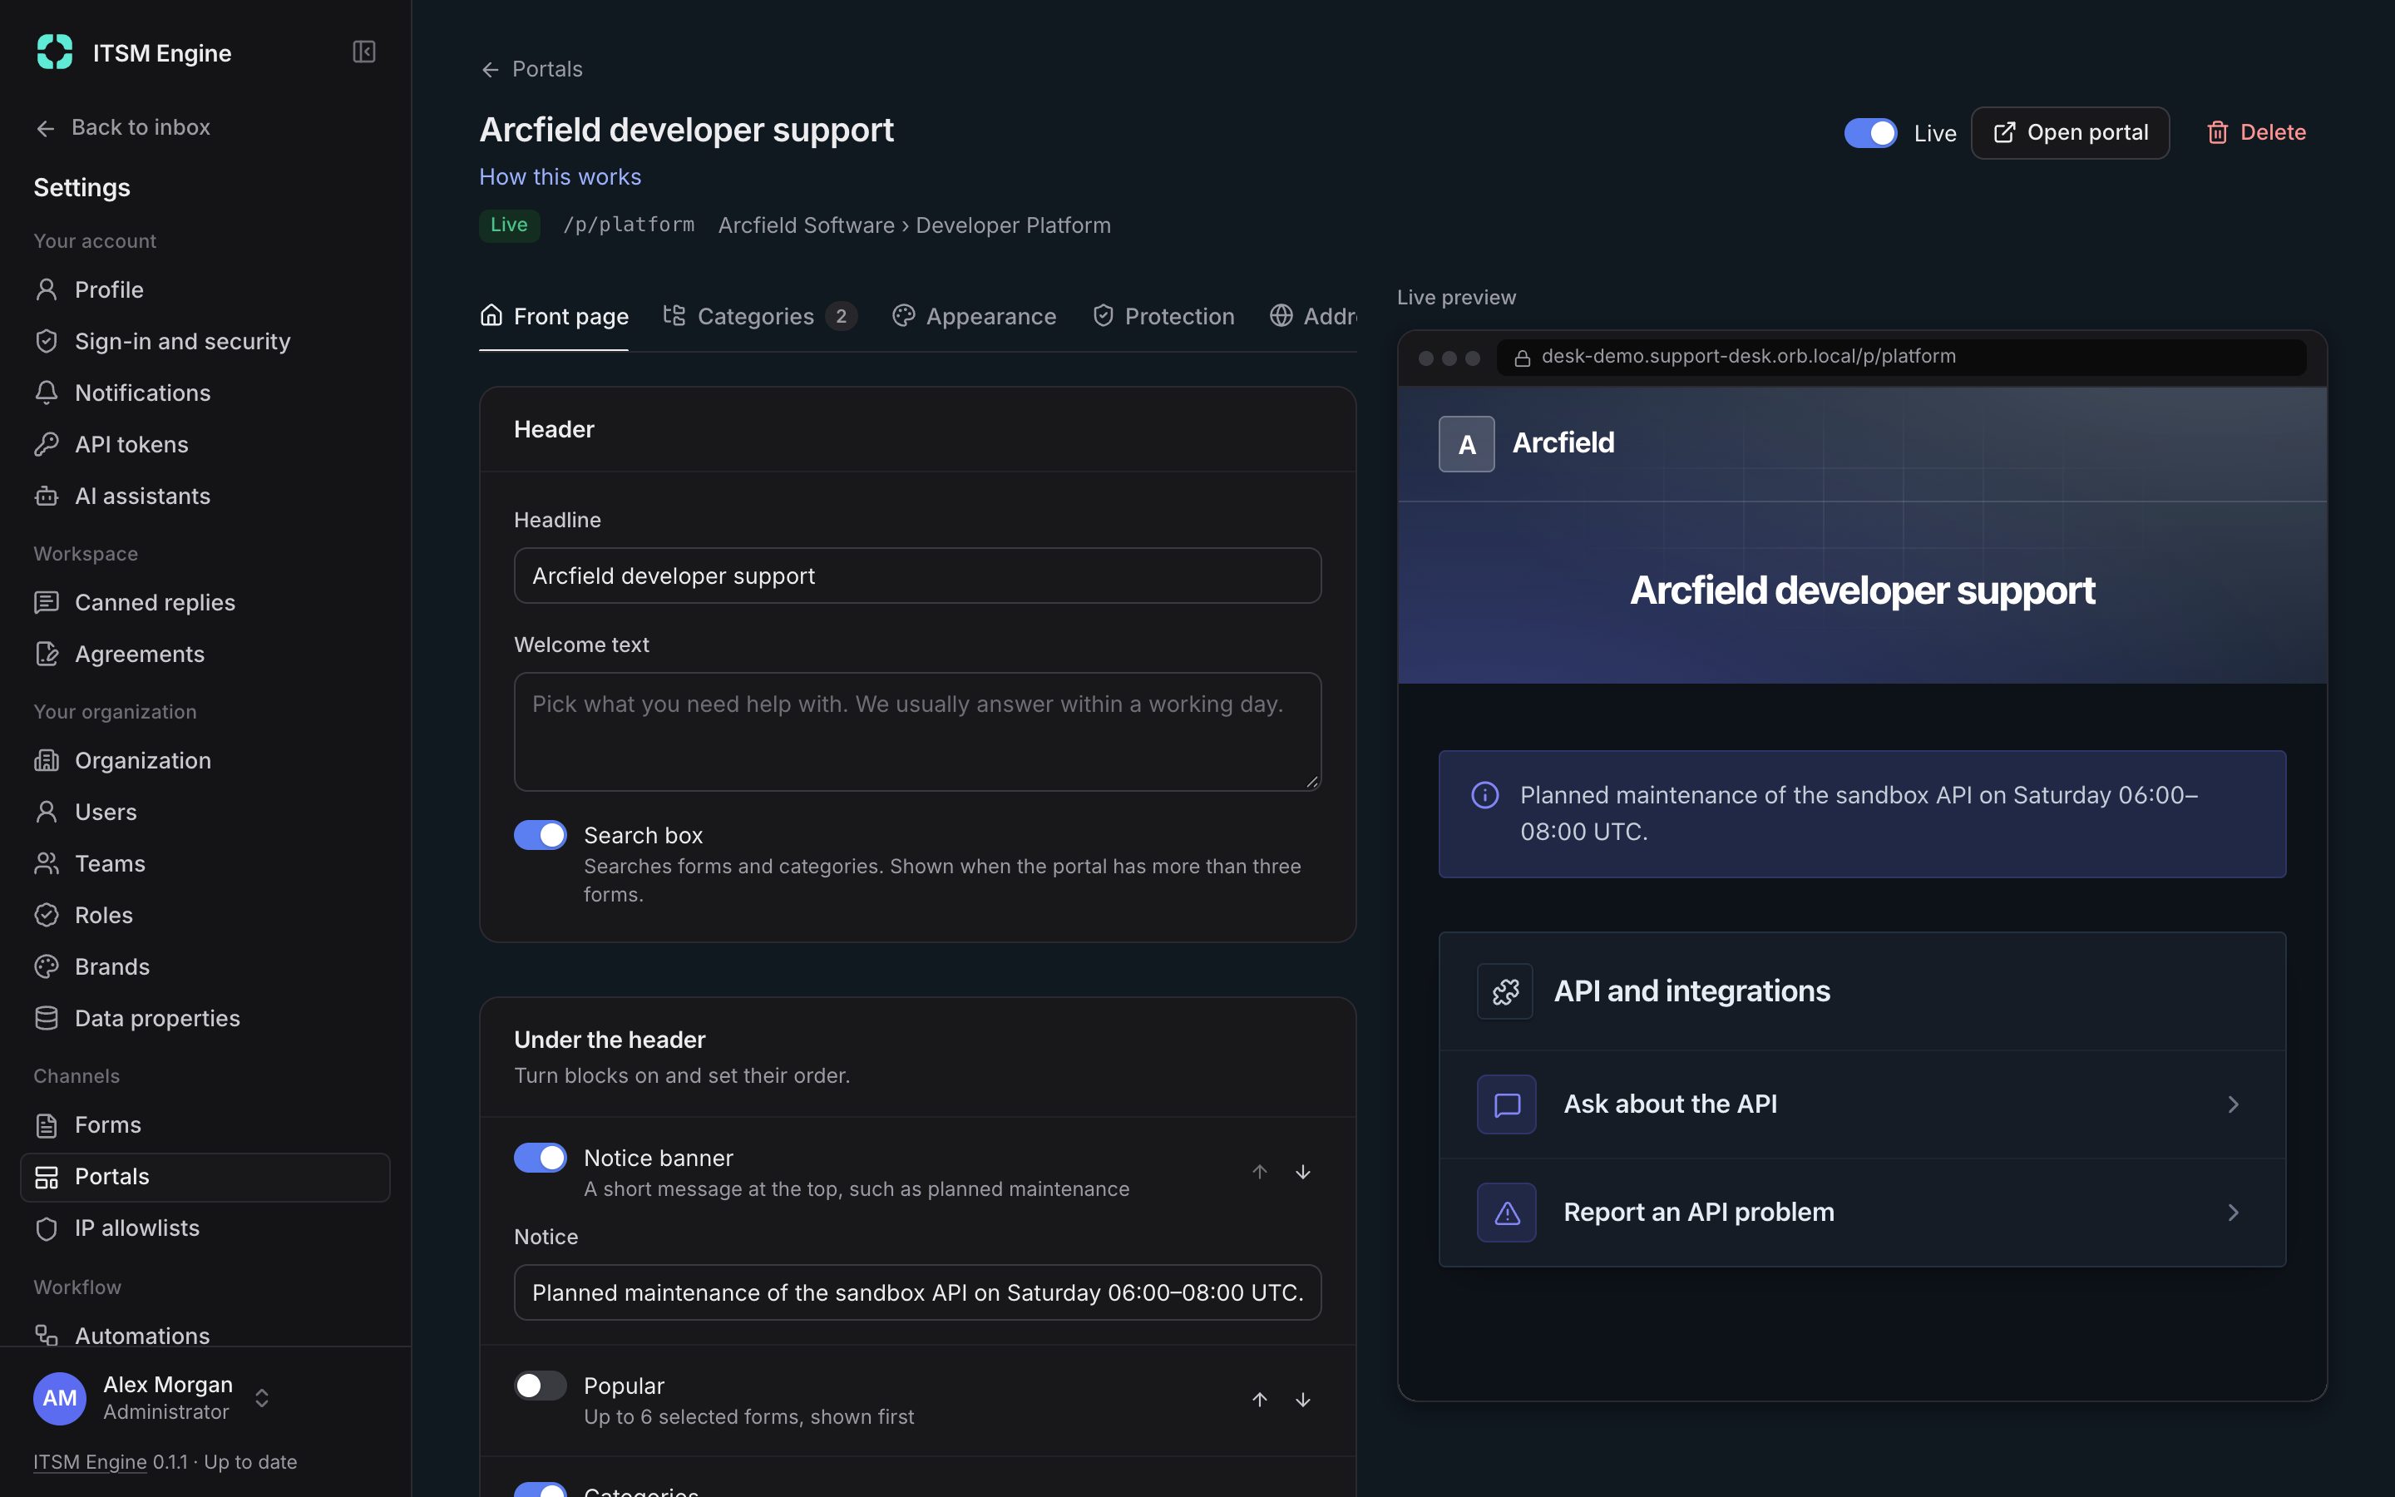Return via Back to inbox
The height and width of the screenshot is (1497, 2395).
pos(123,126)
